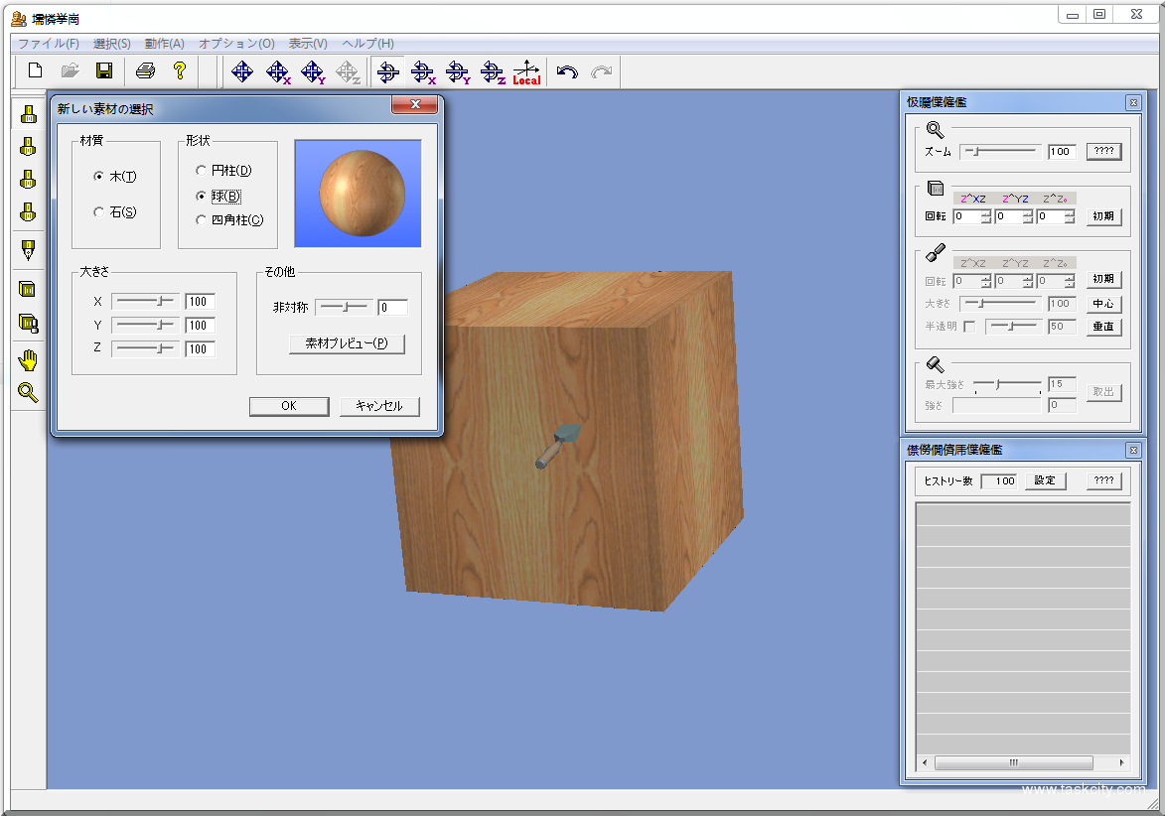Image resolution: width=1165 pixels, height=816 pixels.
Task: Click the 素材プレビュー(P) preview button
Action: (x=347, y=343)
